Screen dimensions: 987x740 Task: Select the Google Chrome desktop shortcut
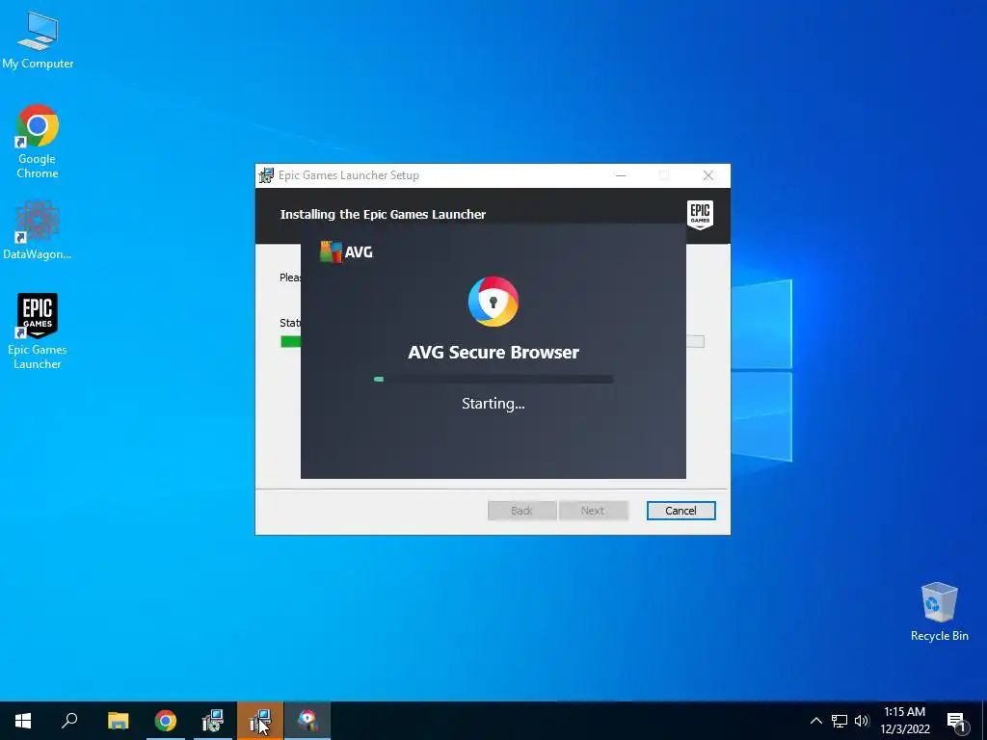point(38,141)
